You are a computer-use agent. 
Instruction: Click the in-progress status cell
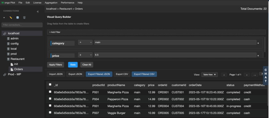(234, 106)
